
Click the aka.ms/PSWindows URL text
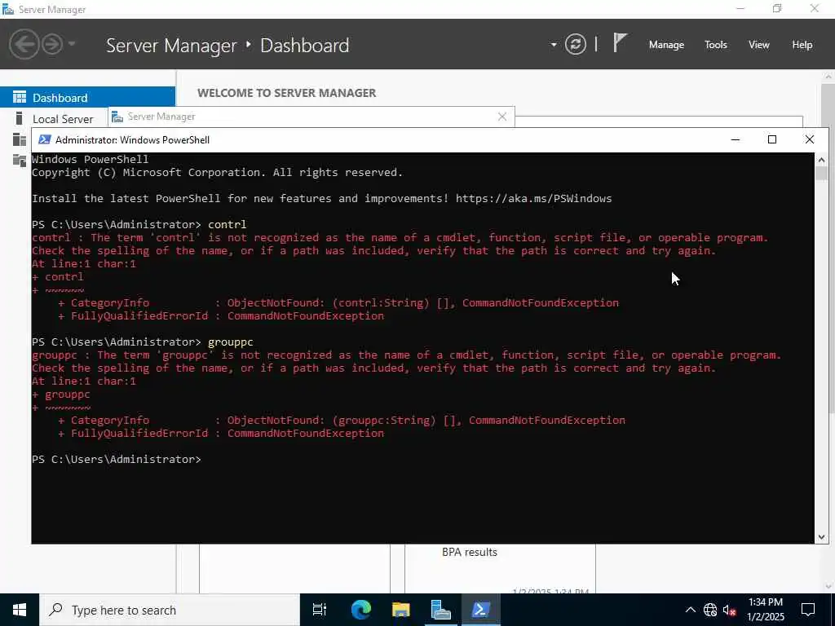(533, 199)
